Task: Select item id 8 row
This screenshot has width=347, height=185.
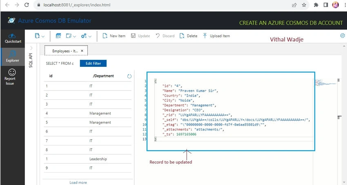Action: (88, 150)
